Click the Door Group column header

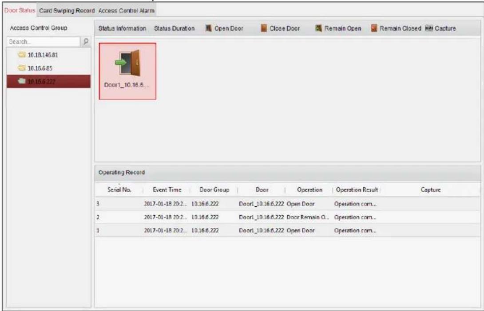tap(214, 190)
